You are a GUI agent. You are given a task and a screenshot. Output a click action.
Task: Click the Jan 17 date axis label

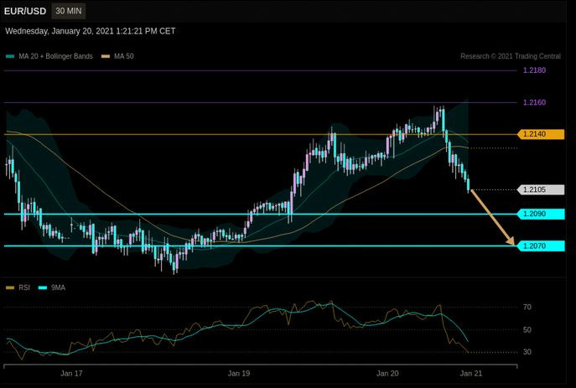[x=71, y=374]
